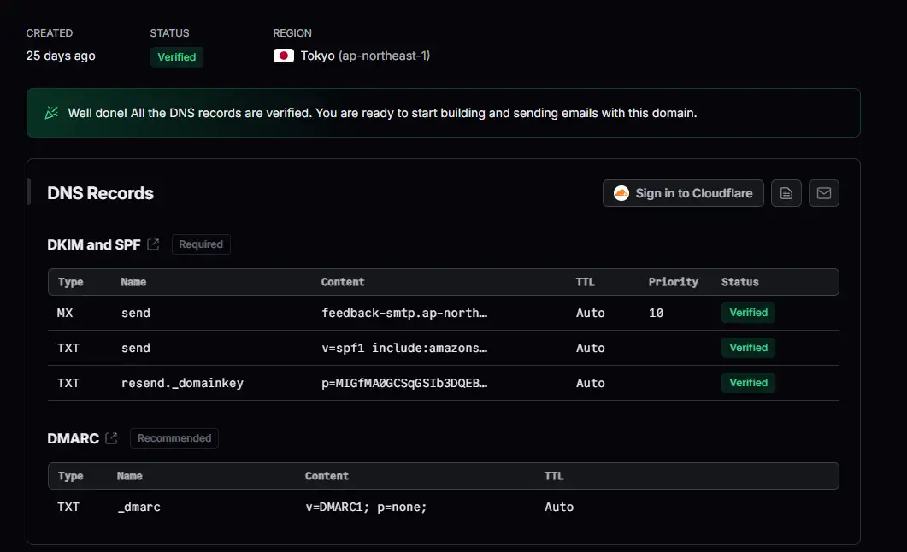This screenshot has width=907, height=552.
Task: Copy the v=spf1 TXT record content
Action: click(x=403, y=348)
